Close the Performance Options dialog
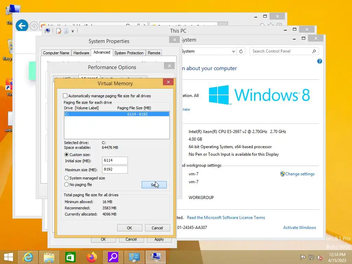Image resolution: width=352 pixels, height=264 pixels. pyautogui.click(x=169, y=66)
